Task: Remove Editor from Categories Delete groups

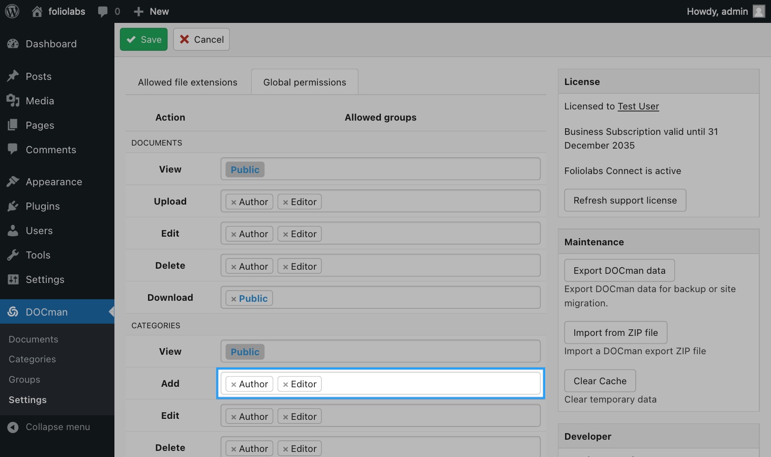Action: click(285, 449)
